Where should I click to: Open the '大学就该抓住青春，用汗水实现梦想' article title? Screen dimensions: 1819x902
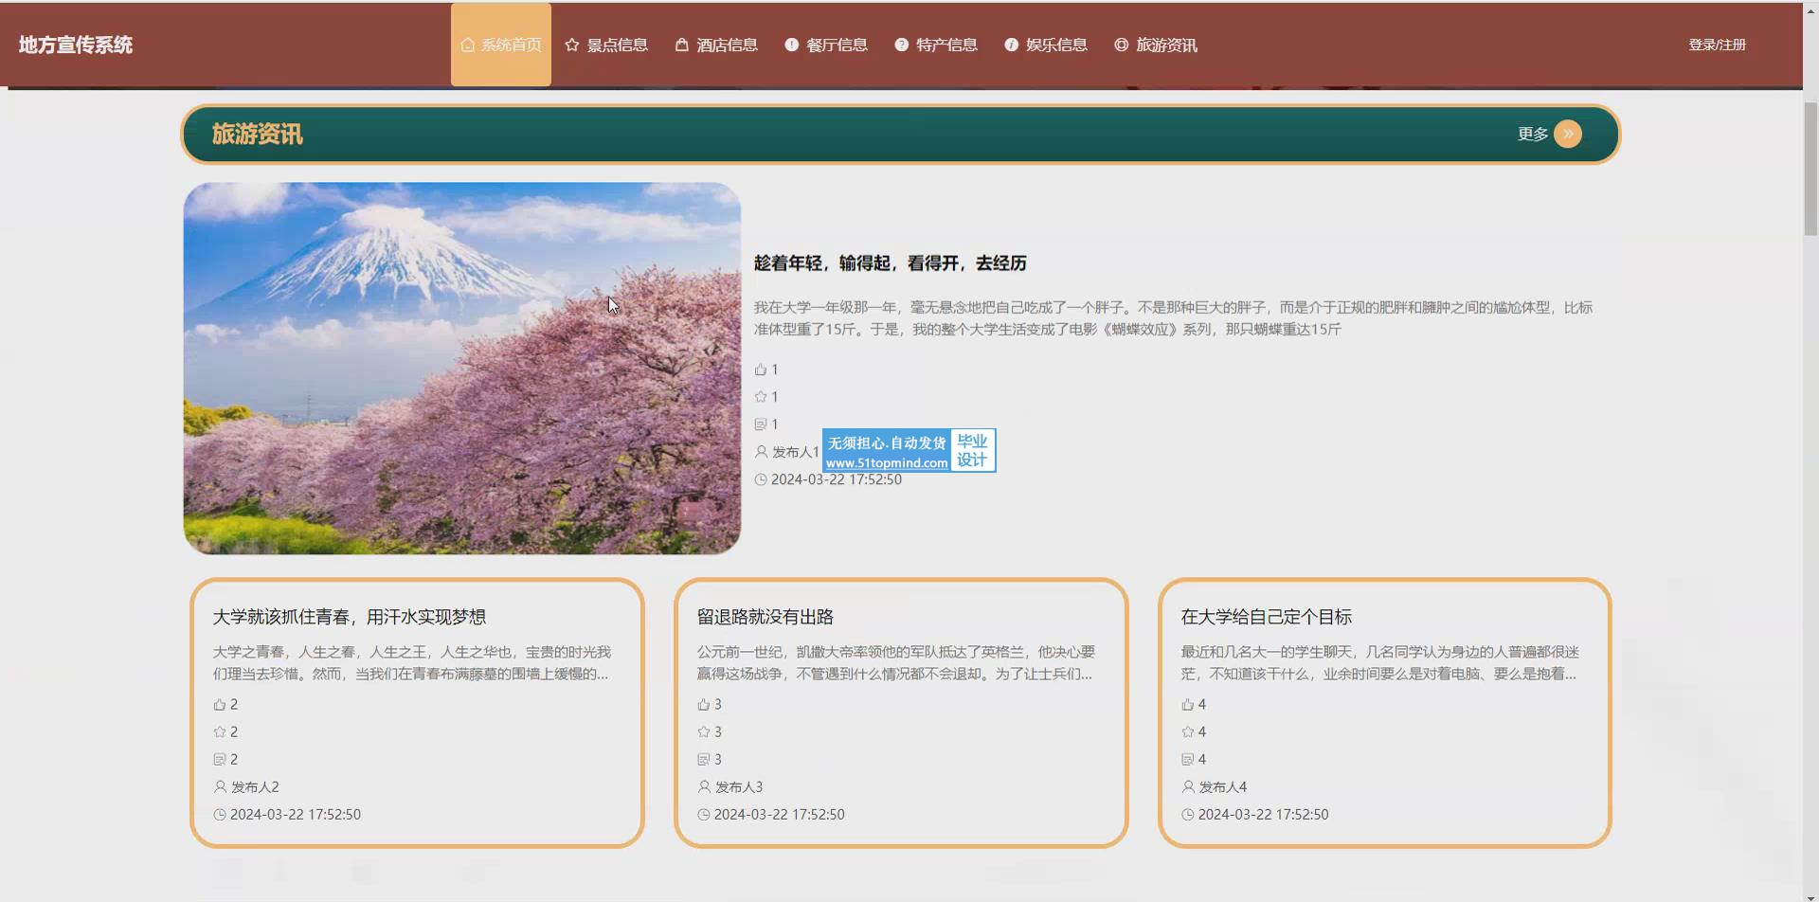coord(349,617)
